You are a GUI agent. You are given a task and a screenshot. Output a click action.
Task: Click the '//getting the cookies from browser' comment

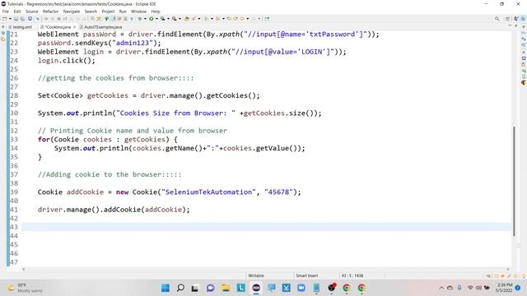click(115, 78)
